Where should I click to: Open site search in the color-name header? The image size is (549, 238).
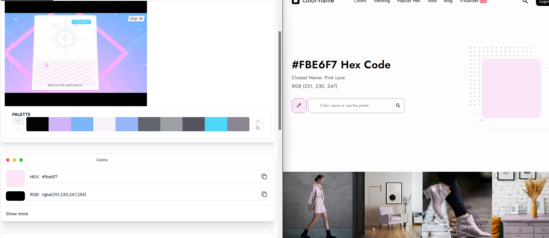point(525,1)
